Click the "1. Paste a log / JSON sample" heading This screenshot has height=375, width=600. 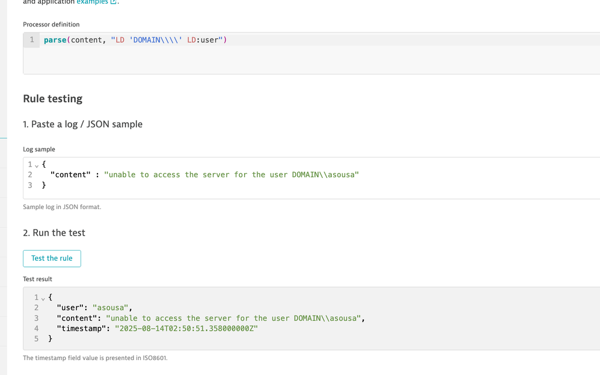point(82,124)
